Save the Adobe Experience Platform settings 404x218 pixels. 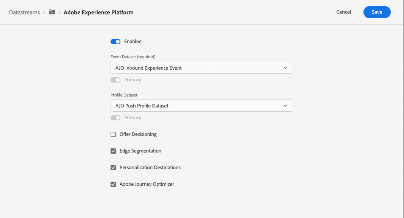[377, 12]
